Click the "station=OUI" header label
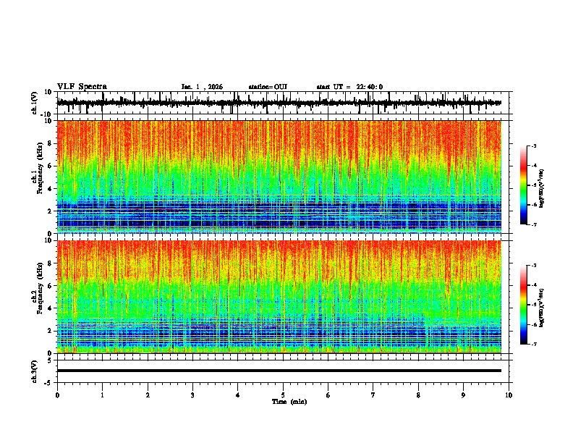The image size is (573, 443). pos(268,87)
